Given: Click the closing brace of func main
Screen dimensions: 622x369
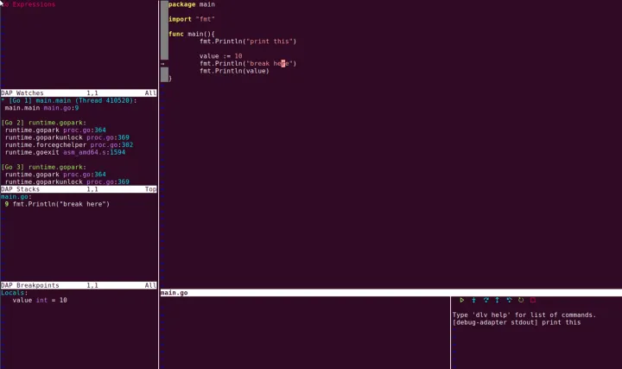Looking at the screenshot, I should pyautogui.click(x=170, y=78).
